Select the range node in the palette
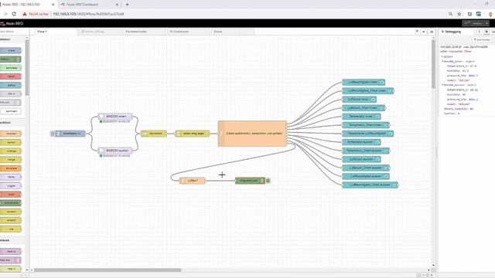 (11, 160)
